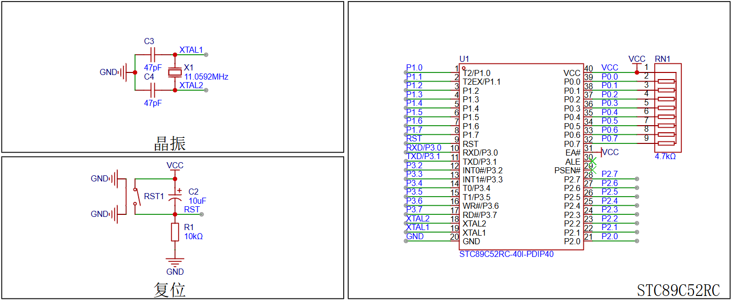Click the blue P0.0 net label at pin 39
This screenshot has height=300, width=732.
[610, 77]
